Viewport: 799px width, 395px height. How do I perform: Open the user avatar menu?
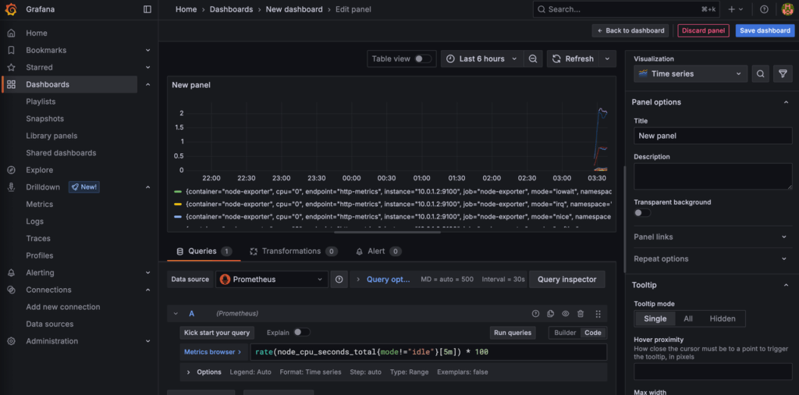point(787,9)
